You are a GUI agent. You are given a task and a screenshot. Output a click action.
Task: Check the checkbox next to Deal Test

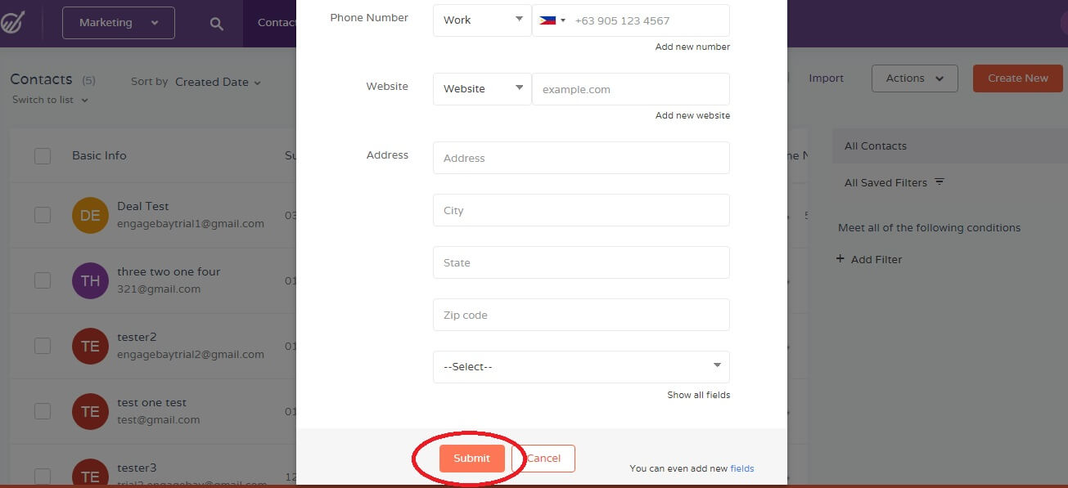(x=42, y=215)
